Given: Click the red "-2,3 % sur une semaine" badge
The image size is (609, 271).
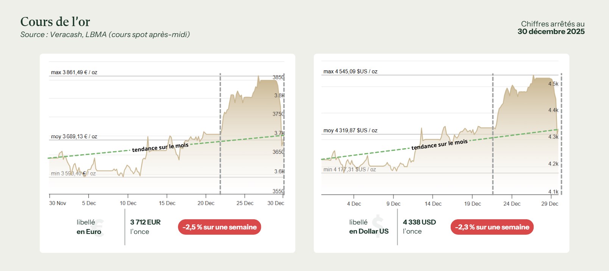Looking at the screenshot, I should click(x=492, y=227).
